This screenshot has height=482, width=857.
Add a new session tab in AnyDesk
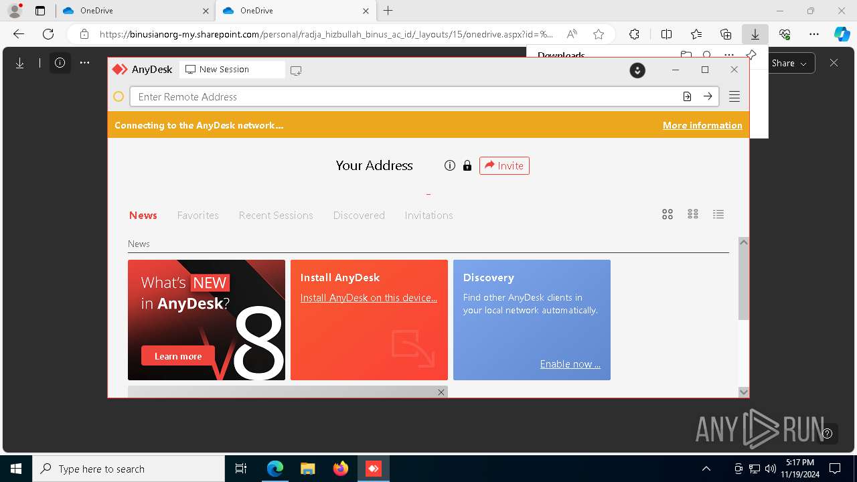click(296, 70)
